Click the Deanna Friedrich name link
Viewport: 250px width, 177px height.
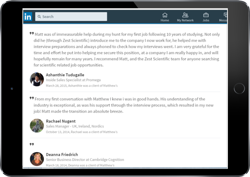click(62, 155)
